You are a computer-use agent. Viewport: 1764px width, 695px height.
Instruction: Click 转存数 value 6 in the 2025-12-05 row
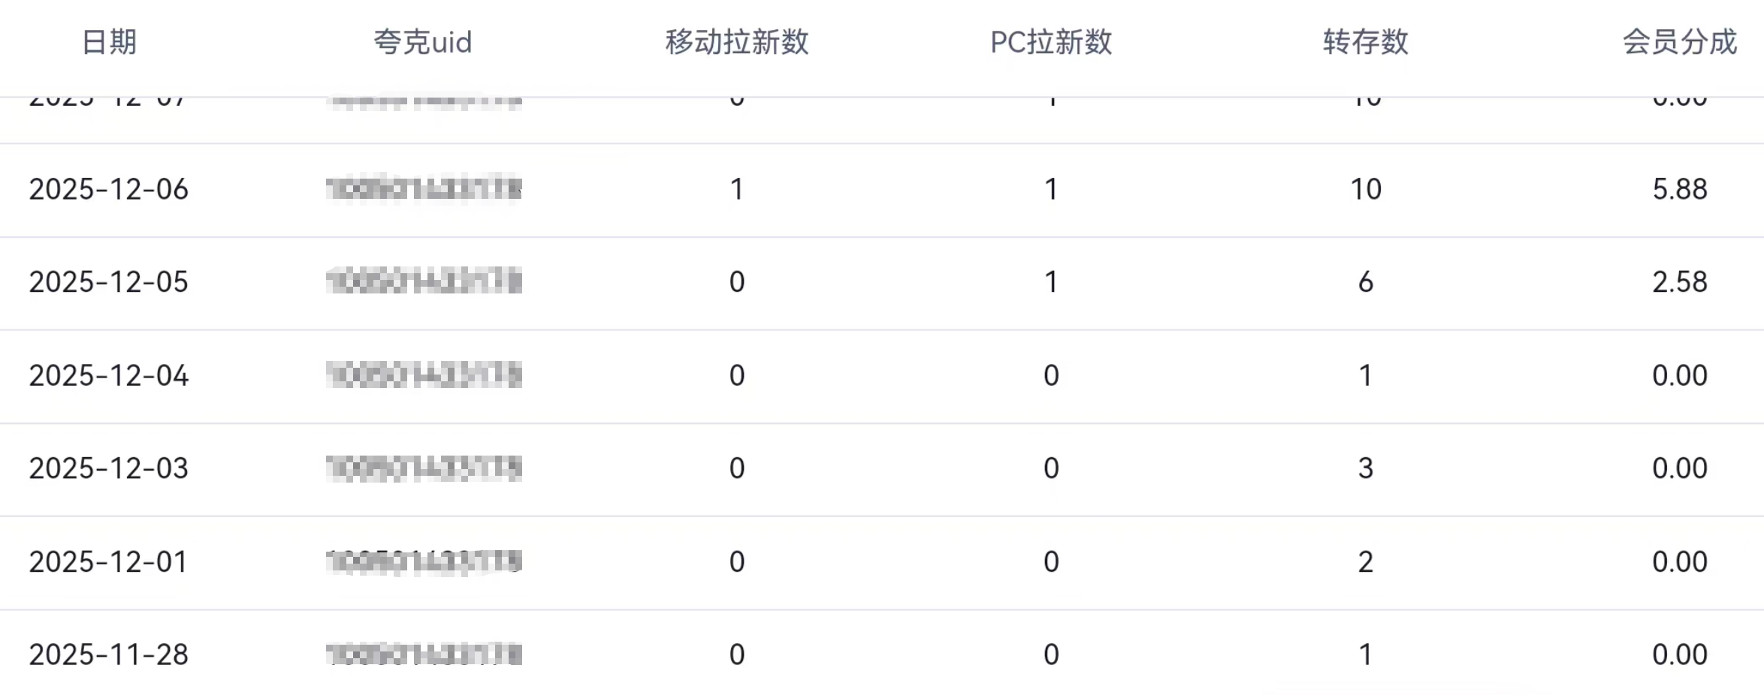(x=1366, y=282)
